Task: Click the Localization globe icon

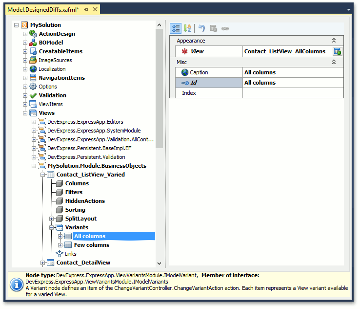Action: point(33,69)
